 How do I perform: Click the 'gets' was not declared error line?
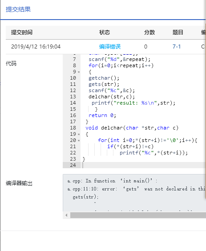[x=137, y=189]
